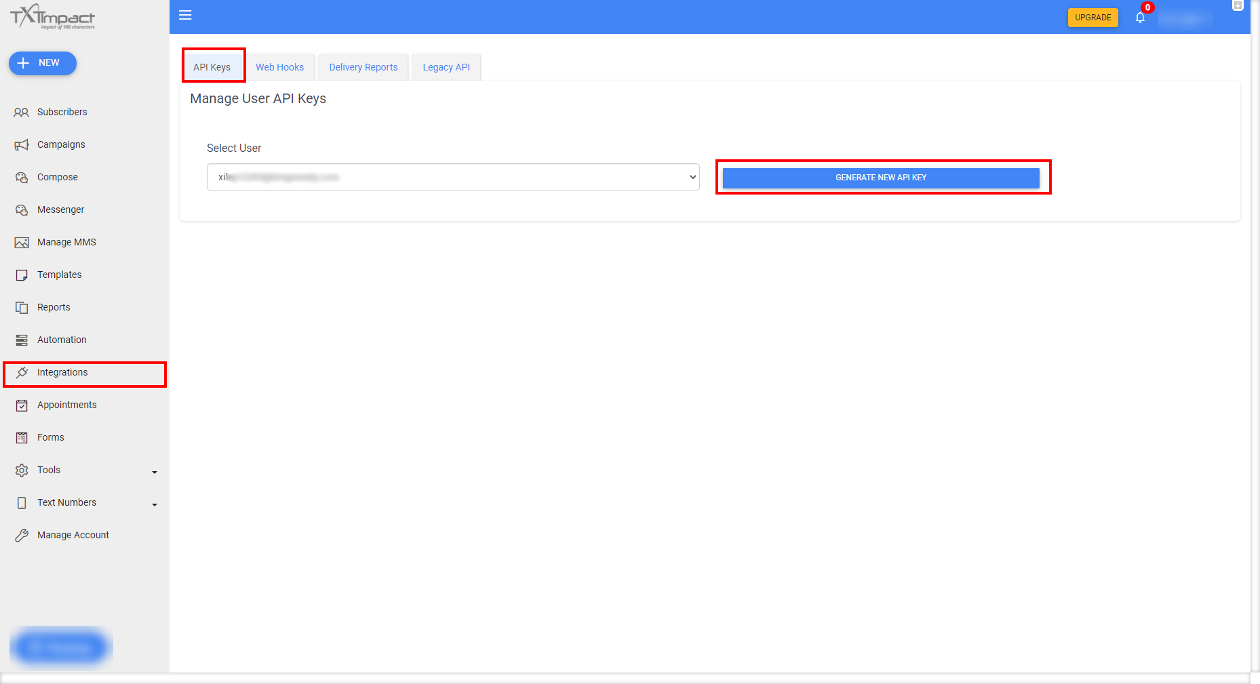
Task: Click the Subscribers people icon
Action: [22, 113]
